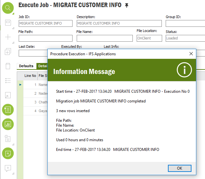Expand the arrow beside populate icon

[13, 28]
